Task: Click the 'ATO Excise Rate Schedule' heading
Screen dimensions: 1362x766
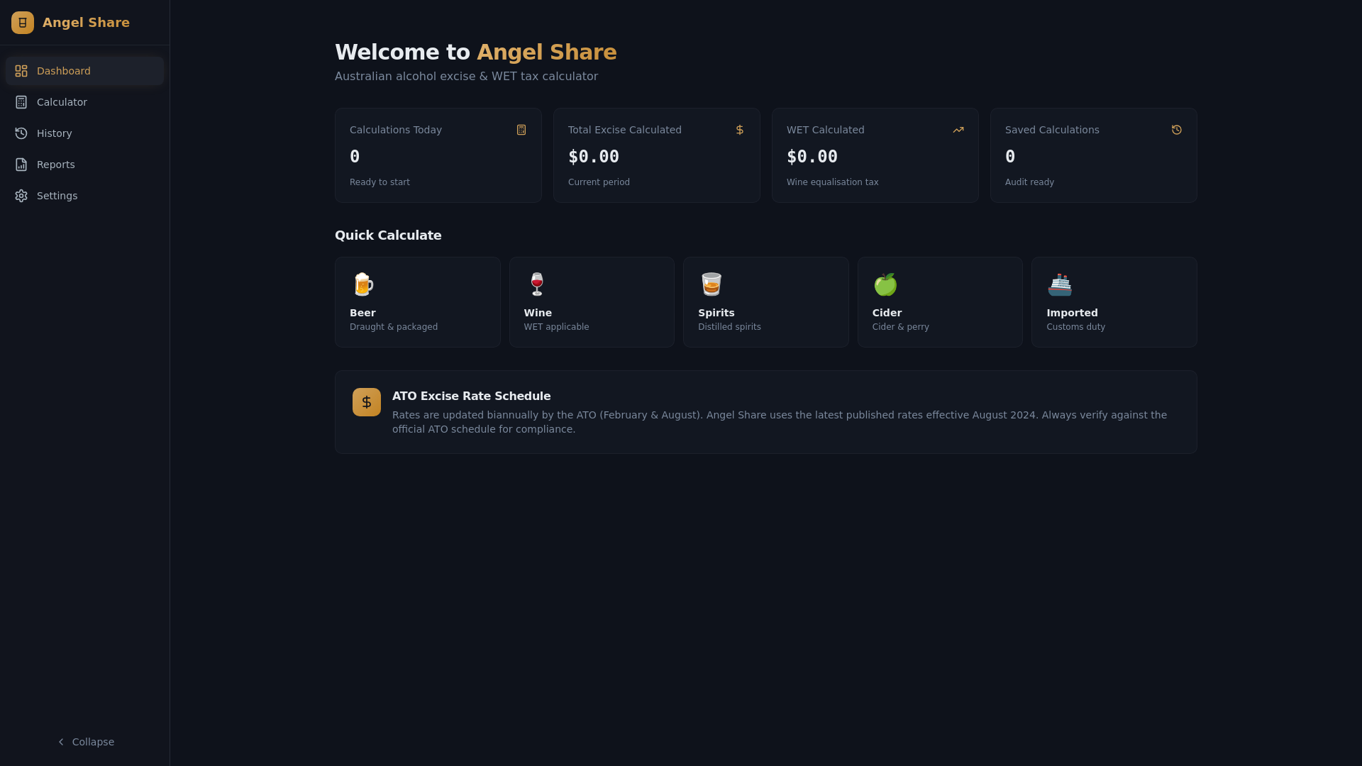Action: pos(472,396)
